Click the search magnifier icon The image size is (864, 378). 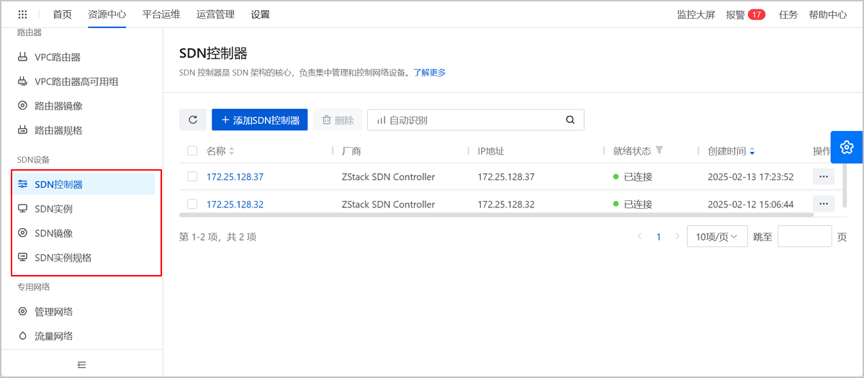tap(570, 120)
